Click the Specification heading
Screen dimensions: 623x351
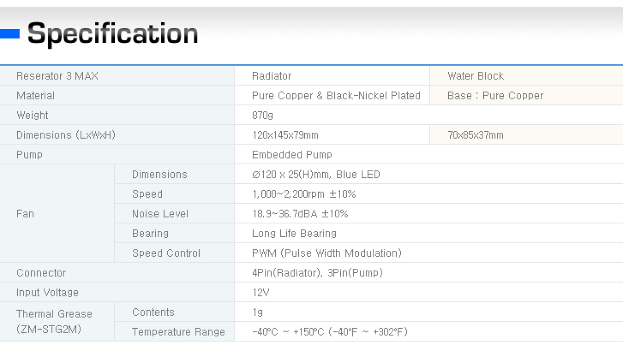point(112,34)
